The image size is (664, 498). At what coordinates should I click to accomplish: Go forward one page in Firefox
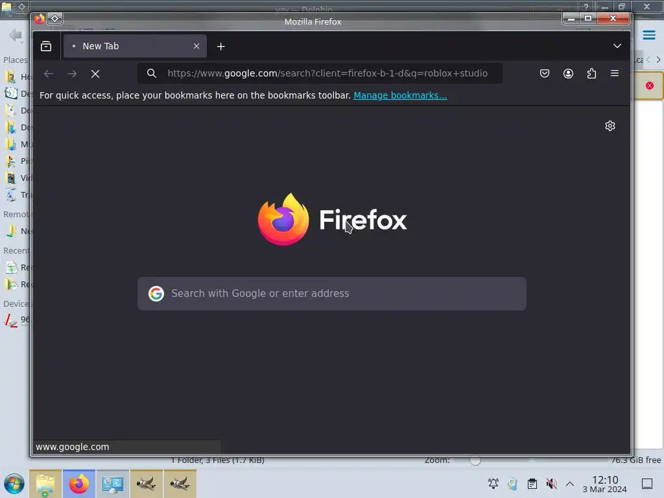tap(72, 74)
